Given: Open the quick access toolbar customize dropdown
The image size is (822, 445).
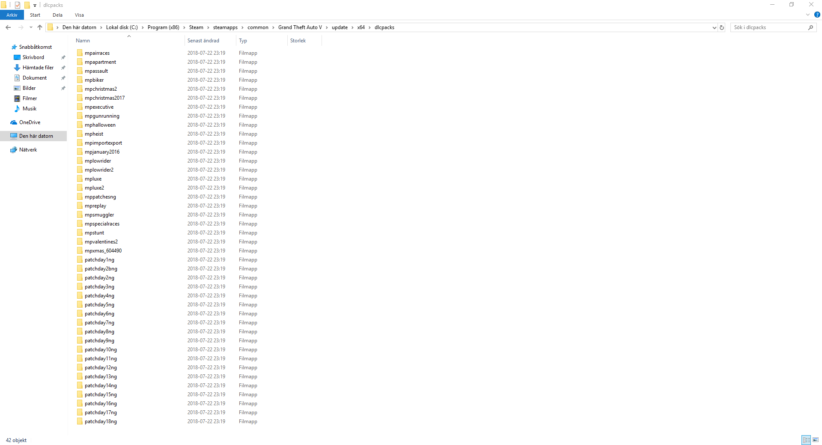Looking at the screenshot, I should pos(35,6).
